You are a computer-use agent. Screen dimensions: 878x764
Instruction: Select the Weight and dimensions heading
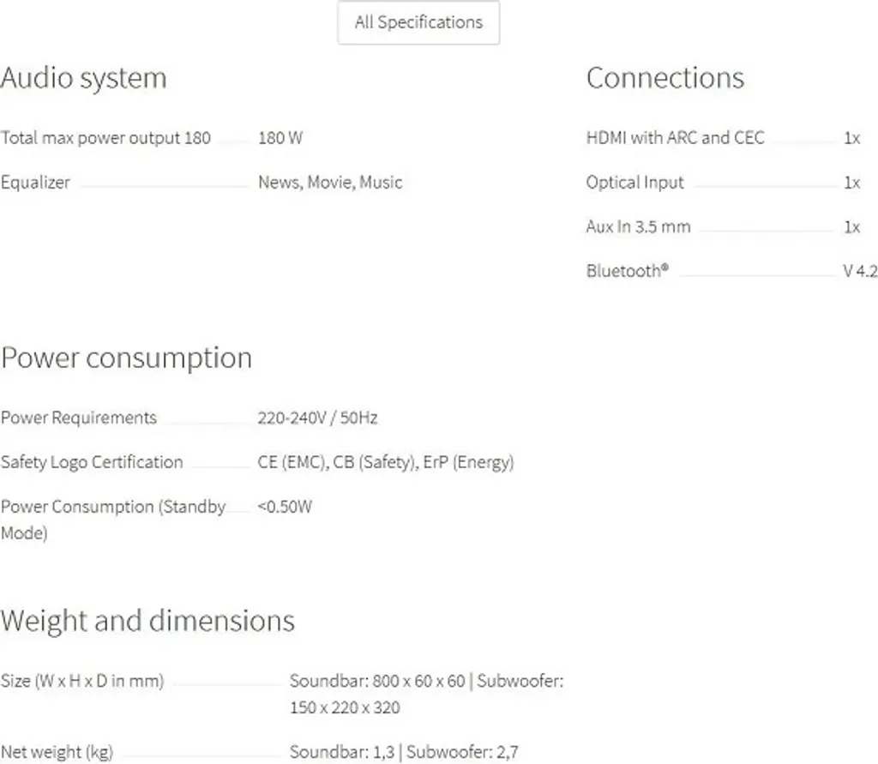[x=147, y=620]
